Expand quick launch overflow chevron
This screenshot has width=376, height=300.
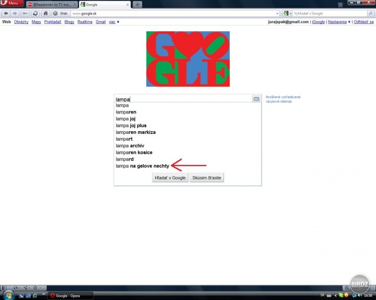tap(44, 294)
